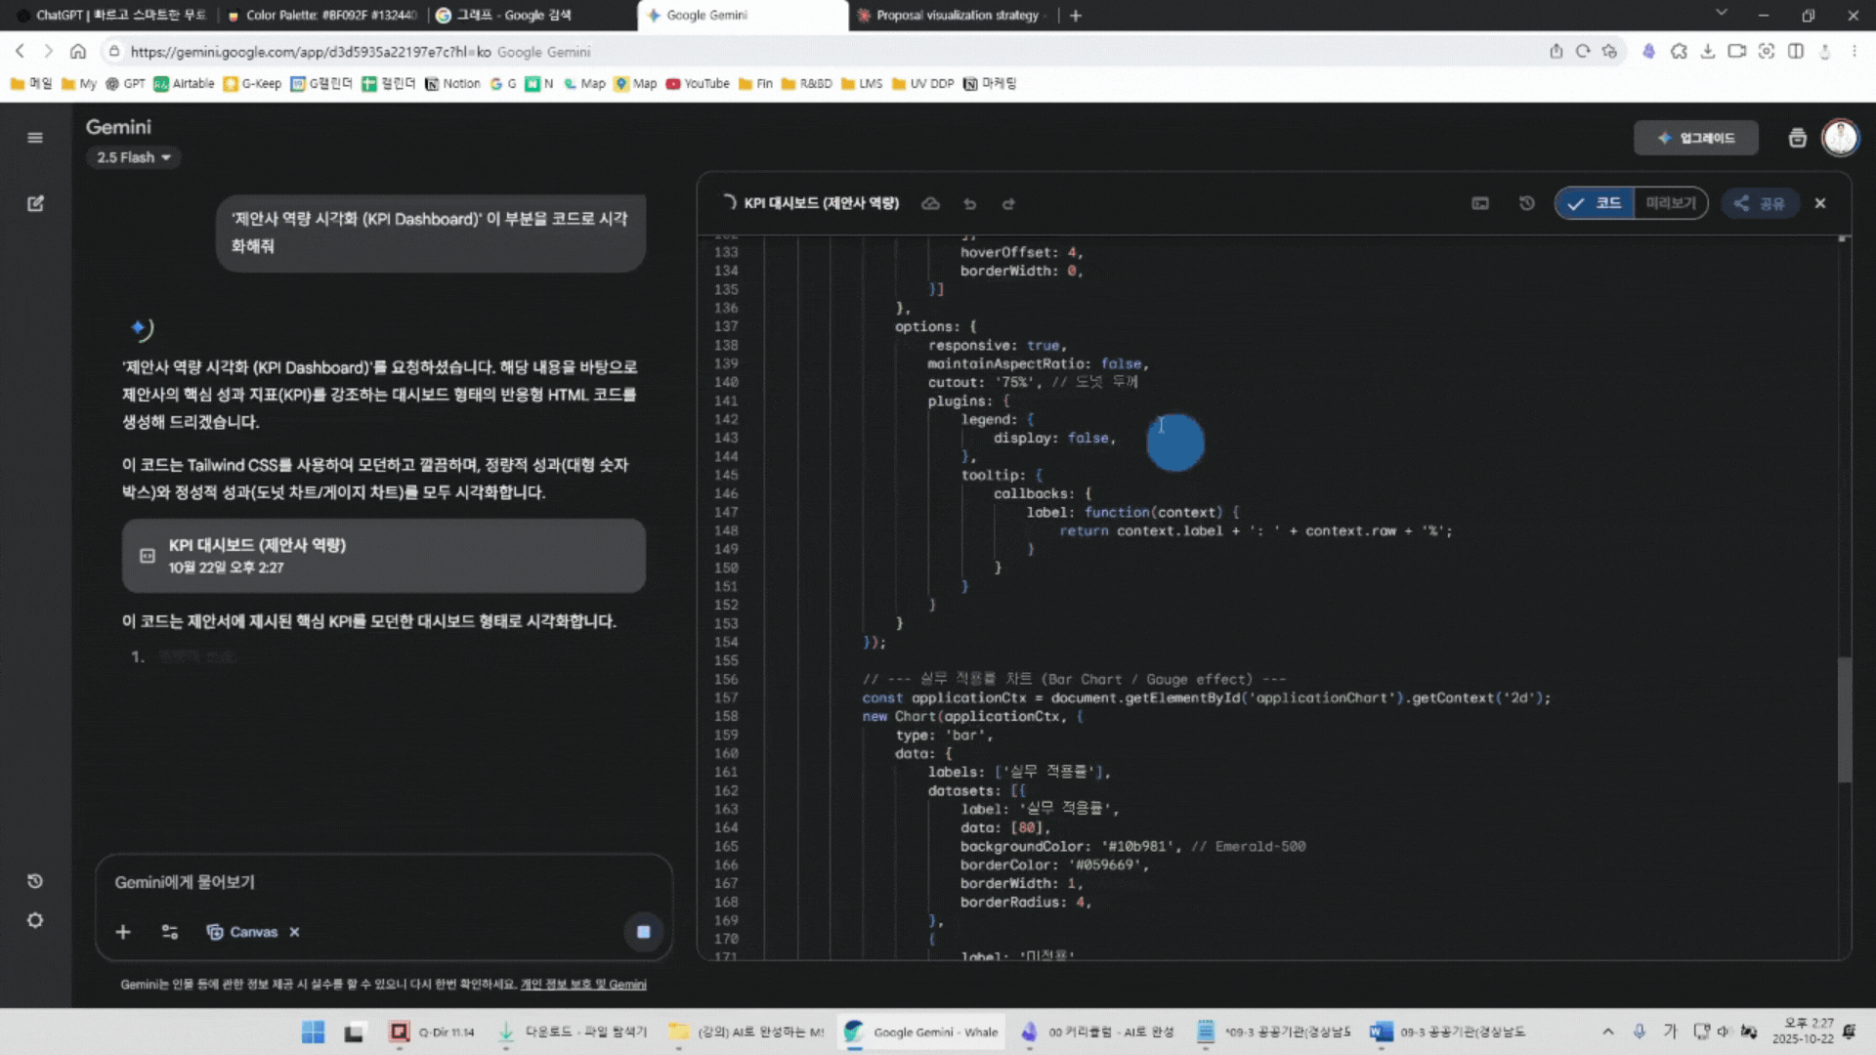
Task: Open the 2.5 Flash model selector
Action: [133, 157]
